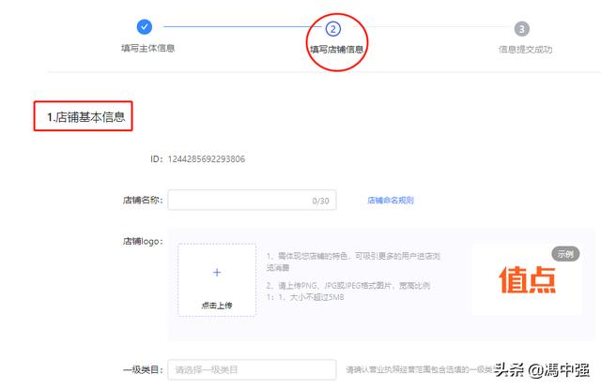
Task: Open the 填写主体信息 step label
Action: point(148,48)
